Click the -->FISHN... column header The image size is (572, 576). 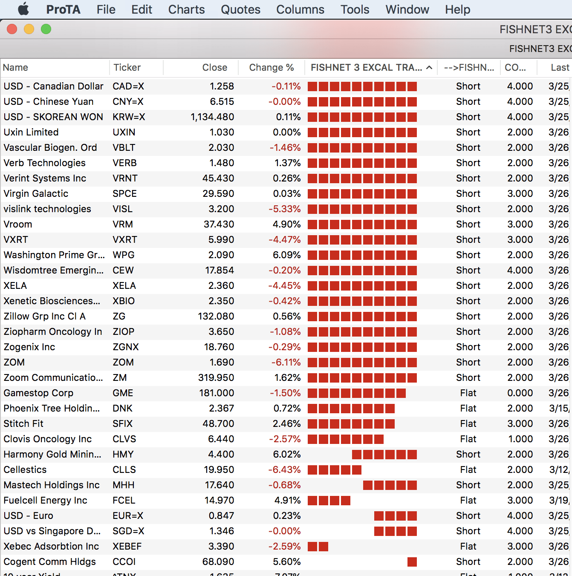[469, 67]
